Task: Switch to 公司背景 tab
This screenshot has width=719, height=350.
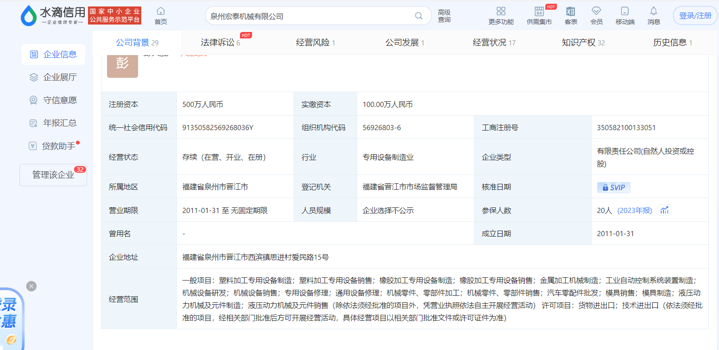Action: (x=137, y=43)
